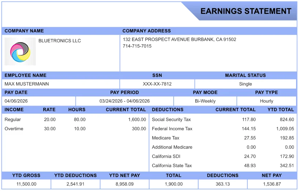Select California State Tax amount 48.93
The width and height of the screenshot is (299, 191).
(250, 166)
